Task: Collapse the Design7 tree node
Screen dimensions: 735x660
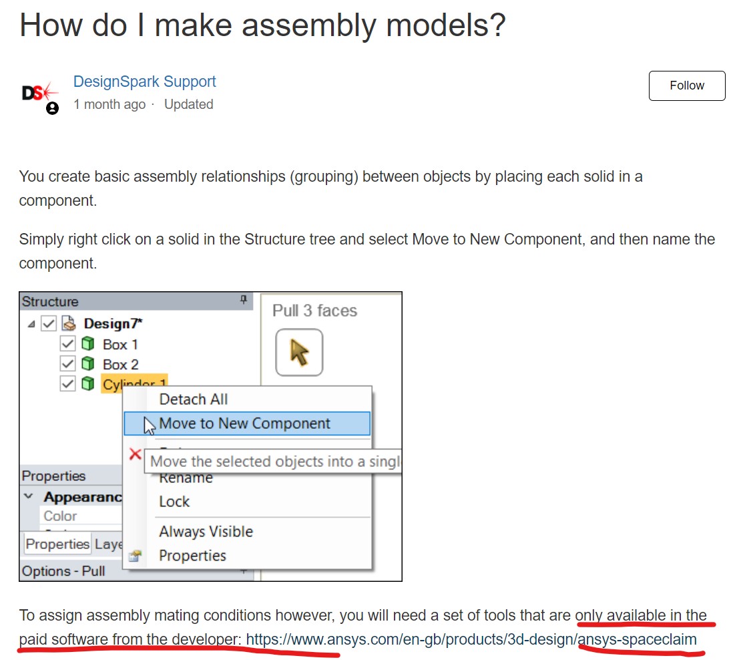Action: click(32, 324)
